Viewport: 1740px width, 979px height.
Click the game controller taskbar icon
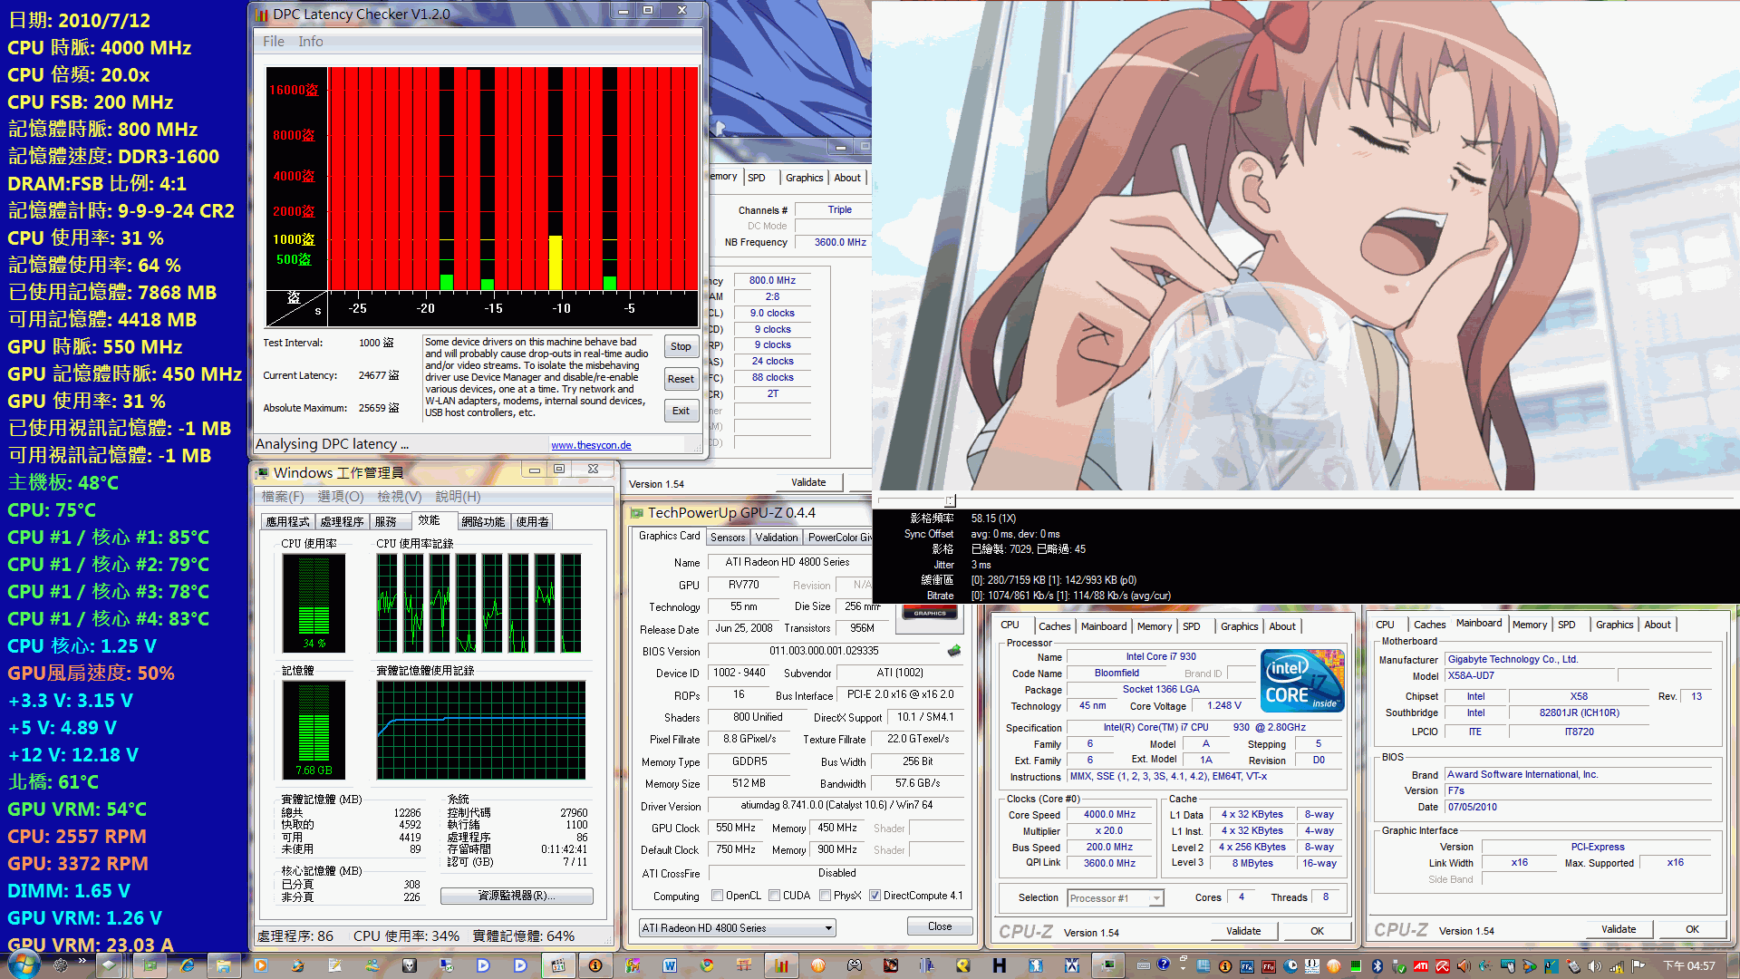point(854,965)
